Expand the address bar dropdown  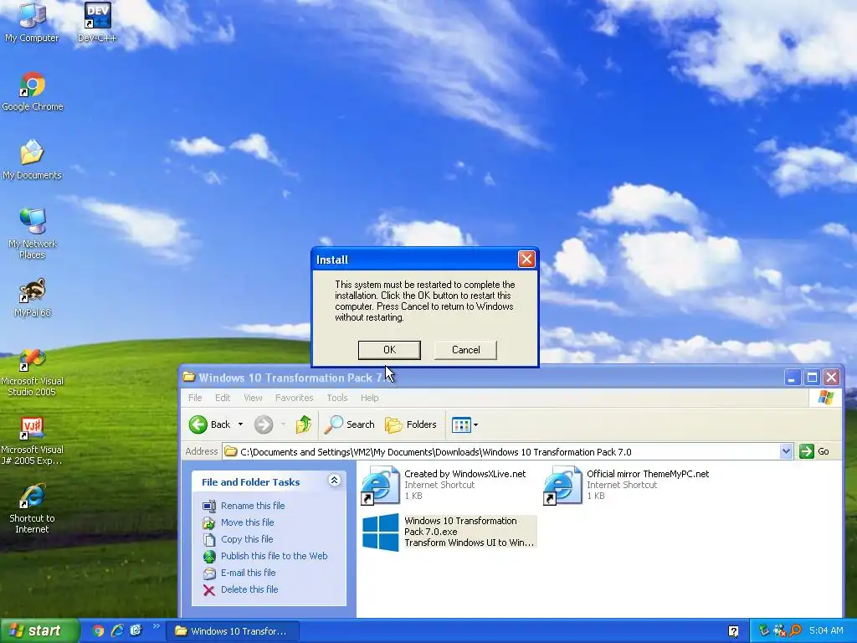[x=786, y=451]
